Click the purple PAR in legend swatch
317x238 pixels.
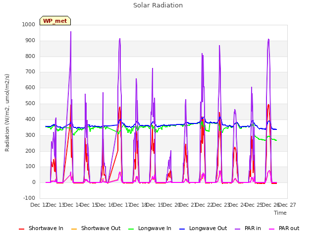tap(238, 229)
